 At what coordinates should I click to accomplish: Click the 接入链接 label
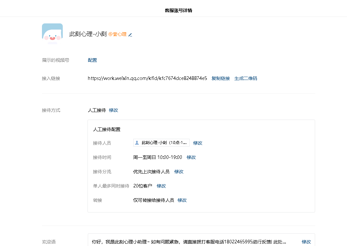pos(51,78)
